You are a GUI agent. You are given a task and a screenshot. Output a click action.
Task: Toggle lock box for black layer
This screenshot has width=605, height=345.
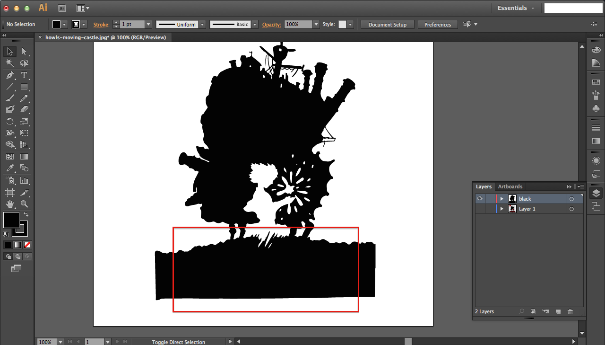tap(490, 199)
